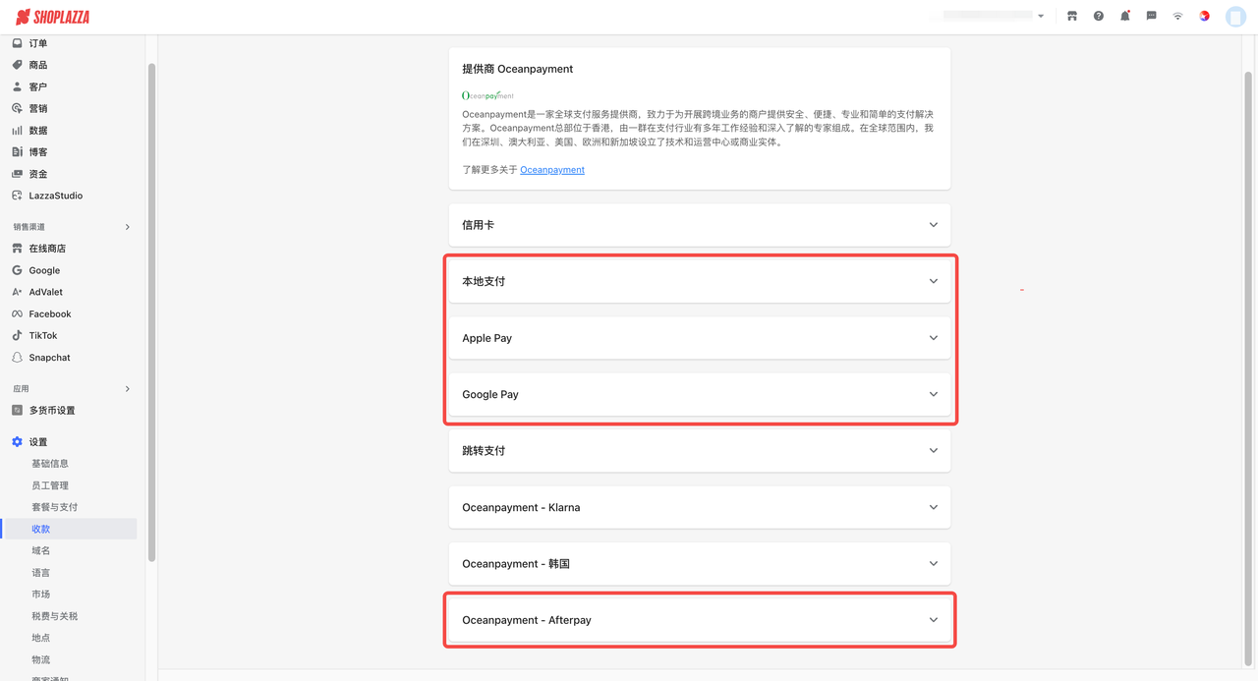Open the chat messages icon
Image resolution: width=1258 pixels, height=681 pixels.
pyautogui.click(x=1152, y=16)
